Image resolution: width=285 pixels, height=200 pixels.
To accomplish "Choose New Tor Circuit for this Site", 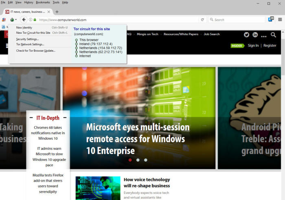I will pos(42,33).
